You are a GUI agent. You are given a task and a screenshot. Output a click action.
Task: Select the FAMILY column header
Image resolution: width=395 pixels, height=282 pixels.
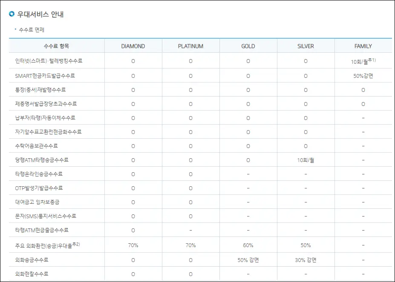363,46
